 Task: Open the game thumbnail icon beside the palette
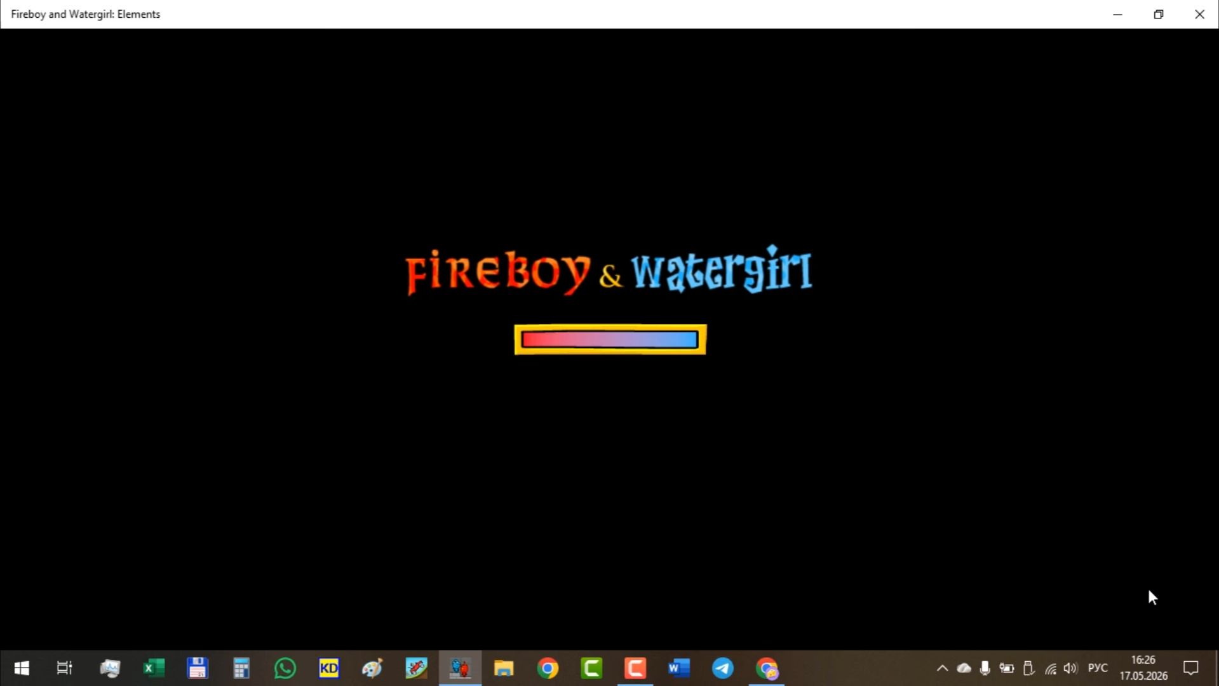pyautogui.click(x=416, y=668)
